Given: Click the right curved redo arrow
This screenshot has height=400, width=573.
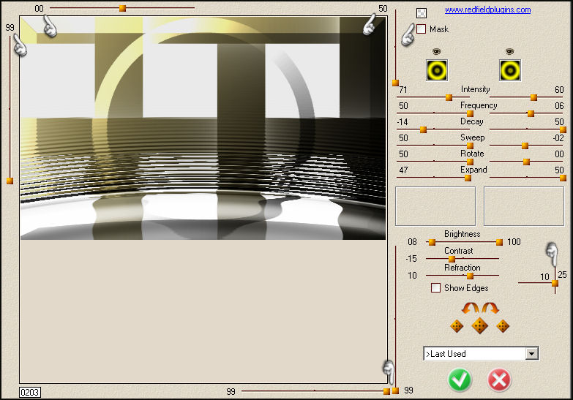Looking at the screenshot, I should [490, 308].
